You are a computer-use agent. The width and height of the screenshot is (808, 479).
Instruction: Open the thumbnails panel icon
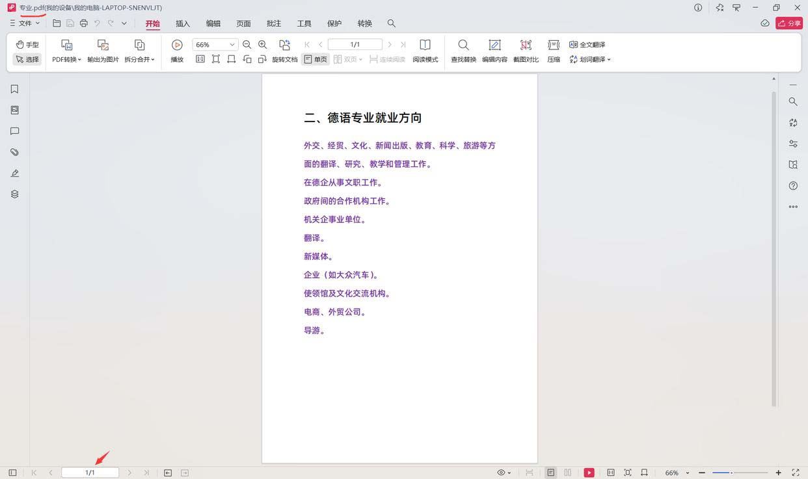tap(14, 110)
